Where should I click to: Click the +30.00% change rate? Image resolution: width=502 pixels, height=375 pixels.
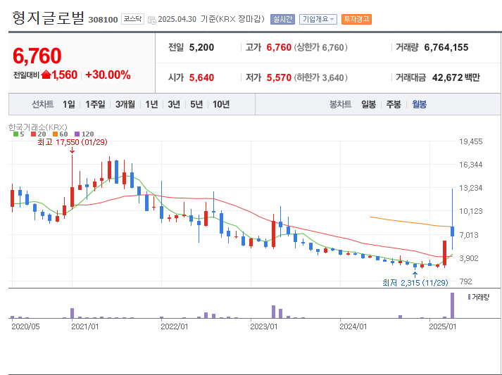pyautogui.click(x=108, y=75)
